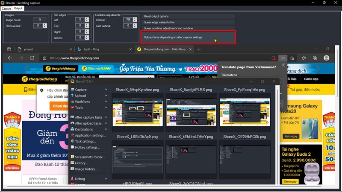Open Image history in ShareX menu
Image resolution: width=342 pixels, height=192 pixels.
pyautogui.click(x=88, y=169)
